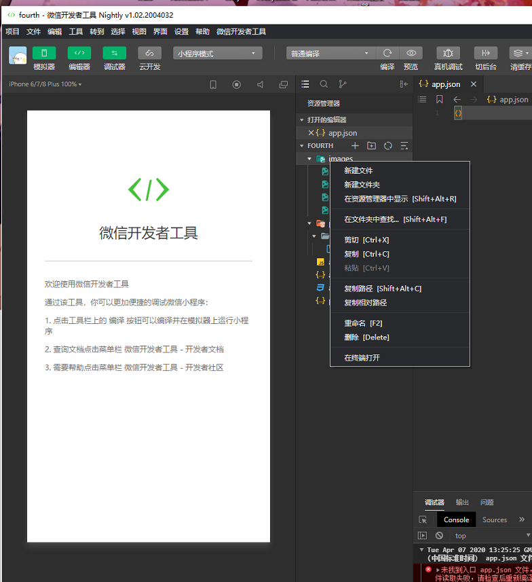Click the 切后台 switch-to-background icon
532x582 pixels.
tap(486, 53)
